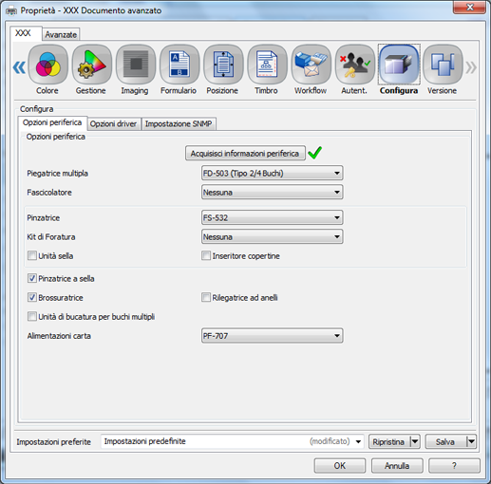Click Acquisisci informazioni periferica button
This screenshot has height=484, width=491.
pos(245,153)
